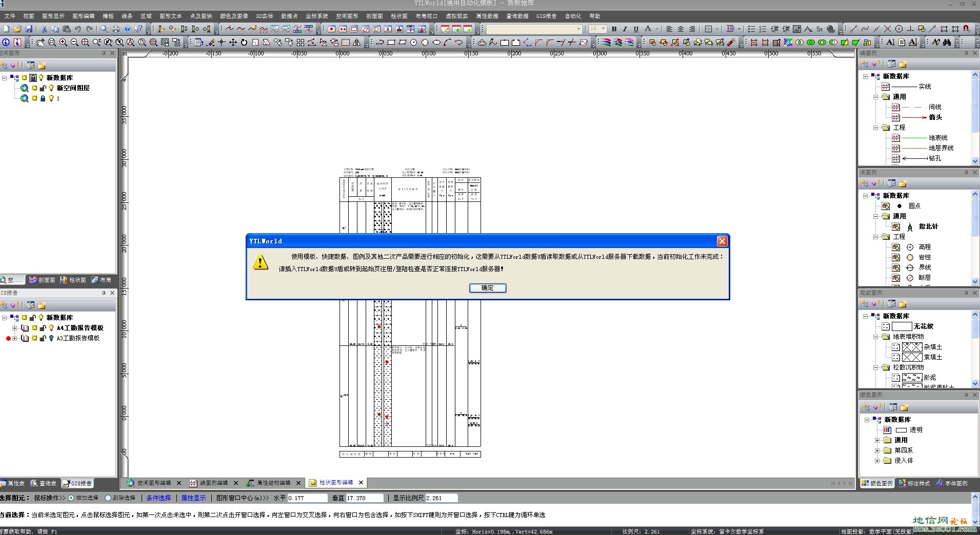The image size is (980, 535).
Task: Click the Zoom out magnifier icon
Action: click(74, 42)
